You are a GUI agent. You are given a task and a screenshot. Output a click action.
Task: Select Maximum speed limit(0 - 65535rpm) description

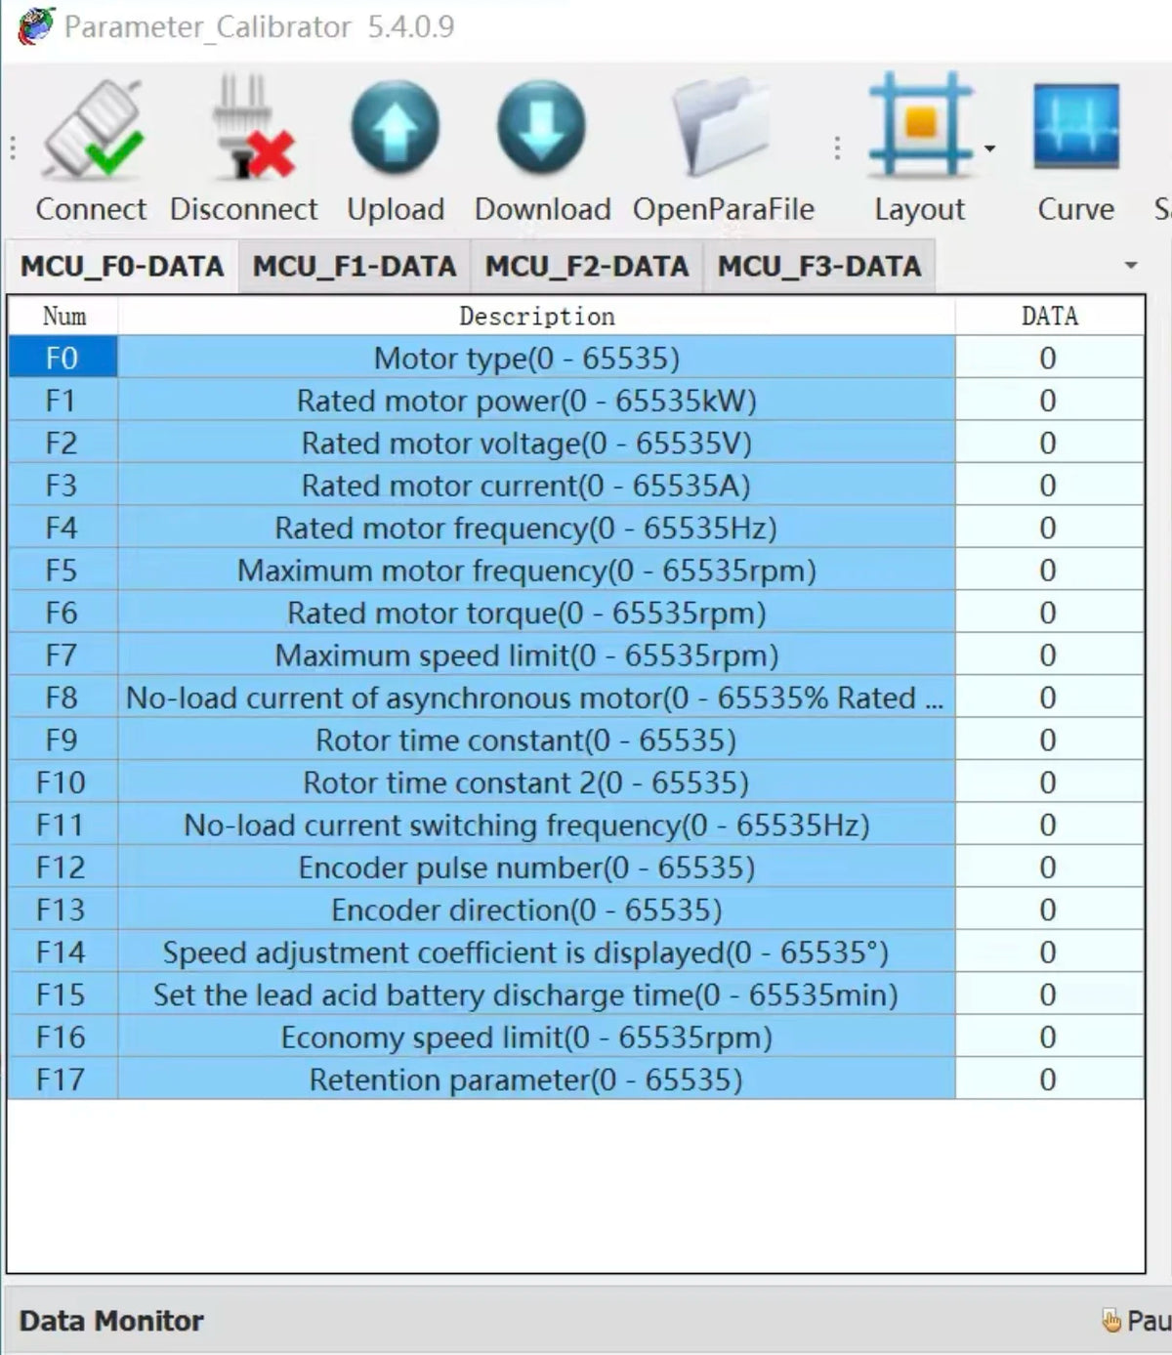[536, 656]
